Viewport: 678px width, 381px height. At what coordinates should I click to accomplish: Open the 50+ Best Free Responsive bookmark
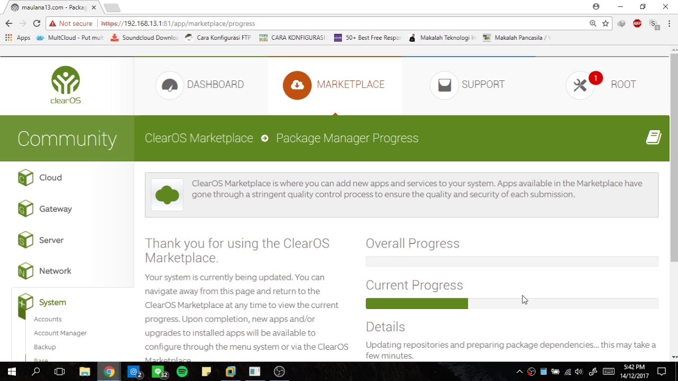[368, 38]
